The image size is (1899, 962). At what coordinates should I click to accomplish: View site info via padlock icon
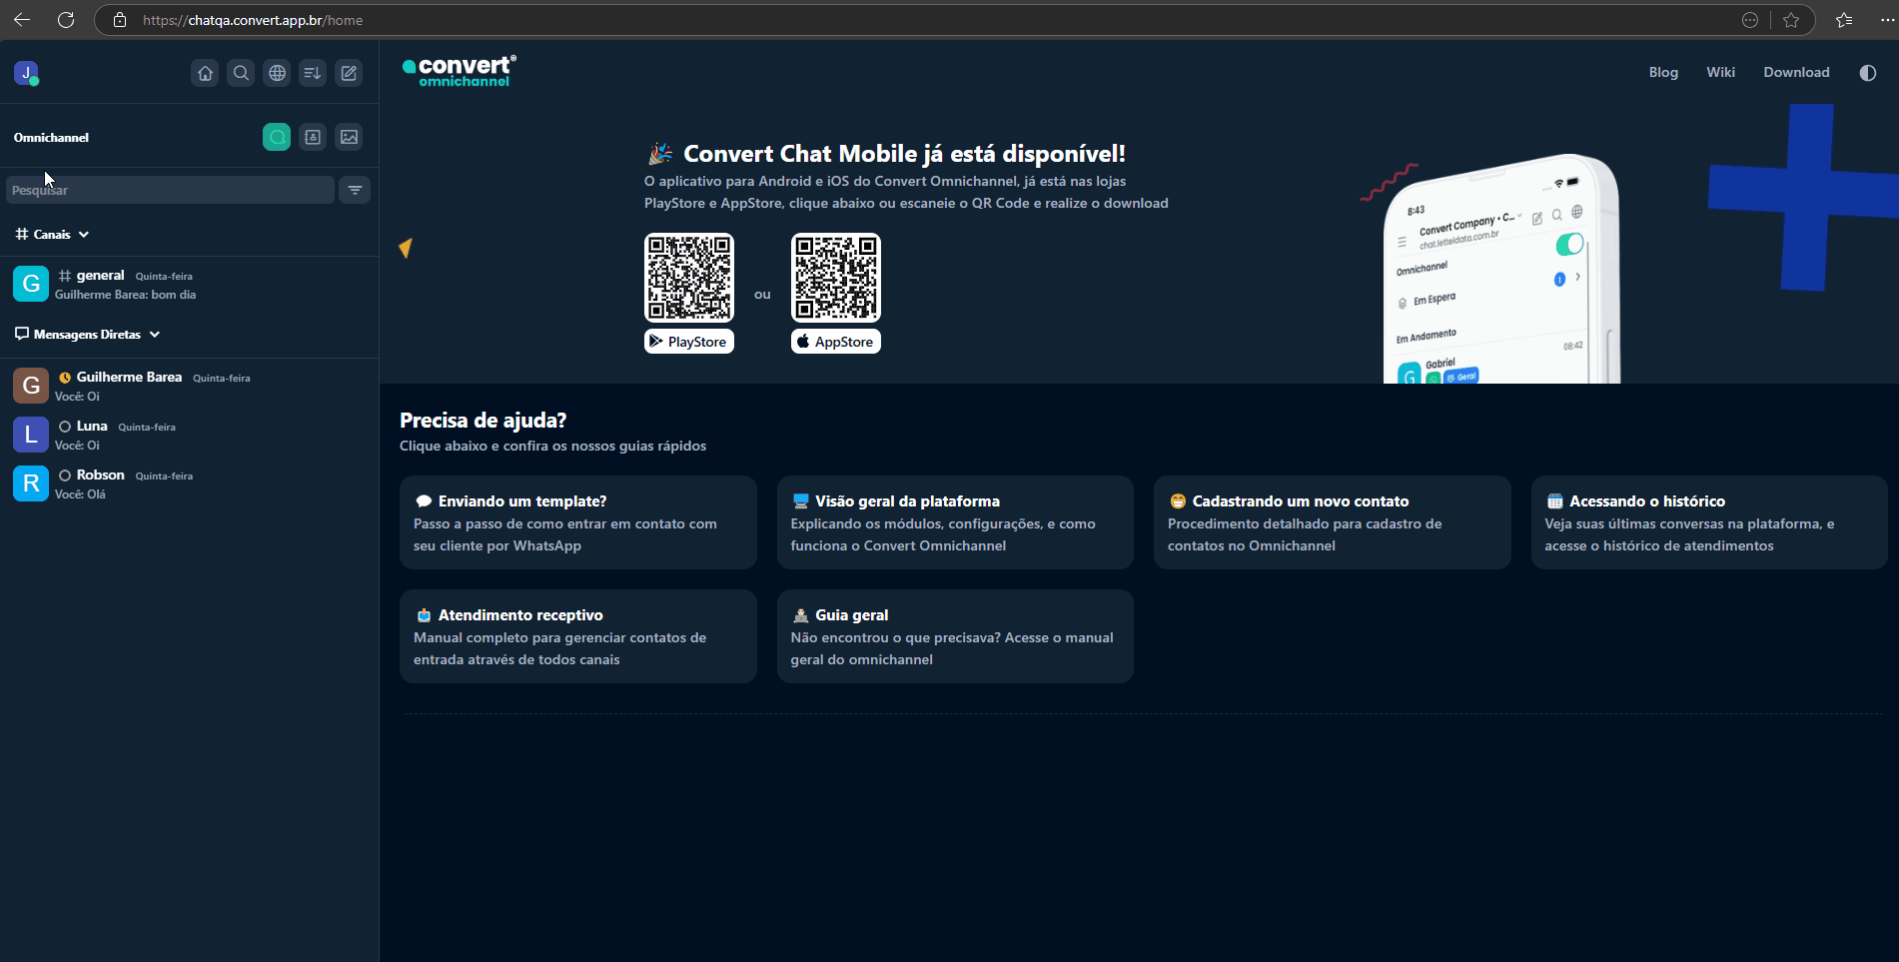coord(120,20)
